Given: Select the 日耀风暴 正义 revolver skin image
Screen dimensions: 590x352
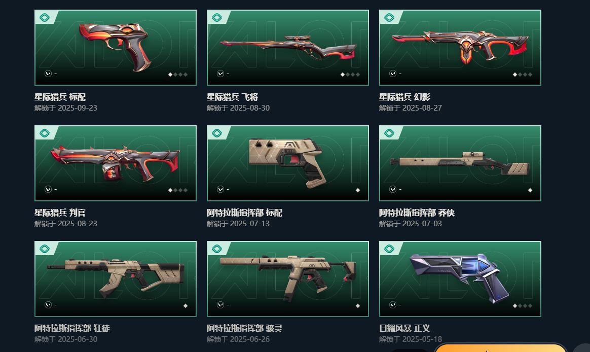Looking at the screenshot, I should pyautogui.click(x=460, y=278).
